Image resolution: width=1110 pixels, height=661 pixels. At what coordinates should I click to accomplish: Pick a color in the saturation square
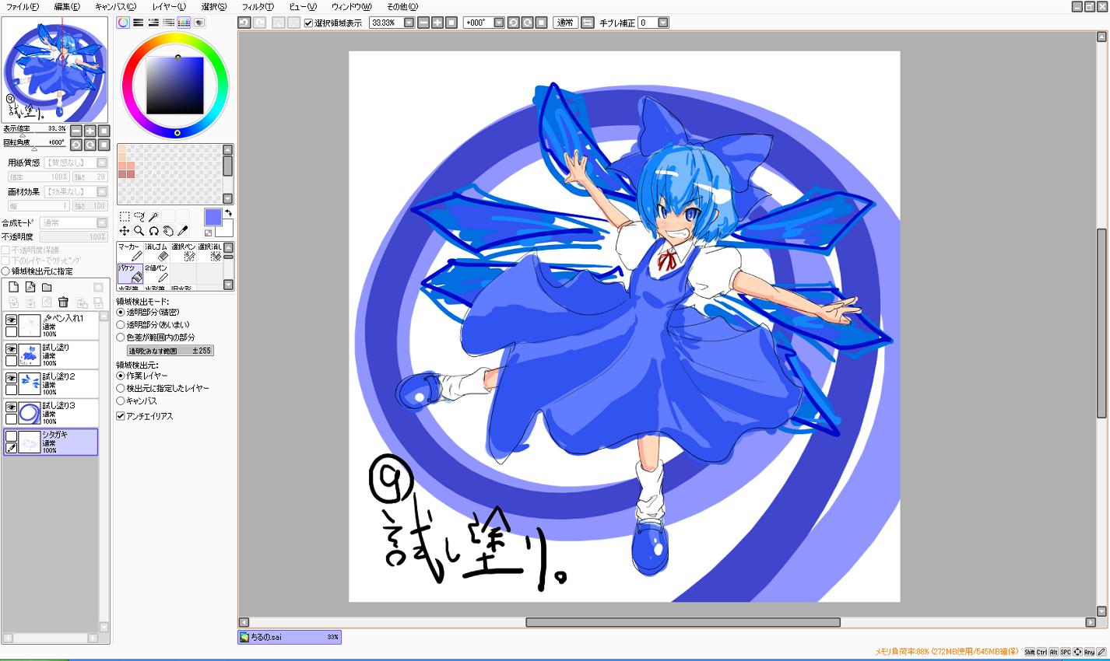coord(175,86)
